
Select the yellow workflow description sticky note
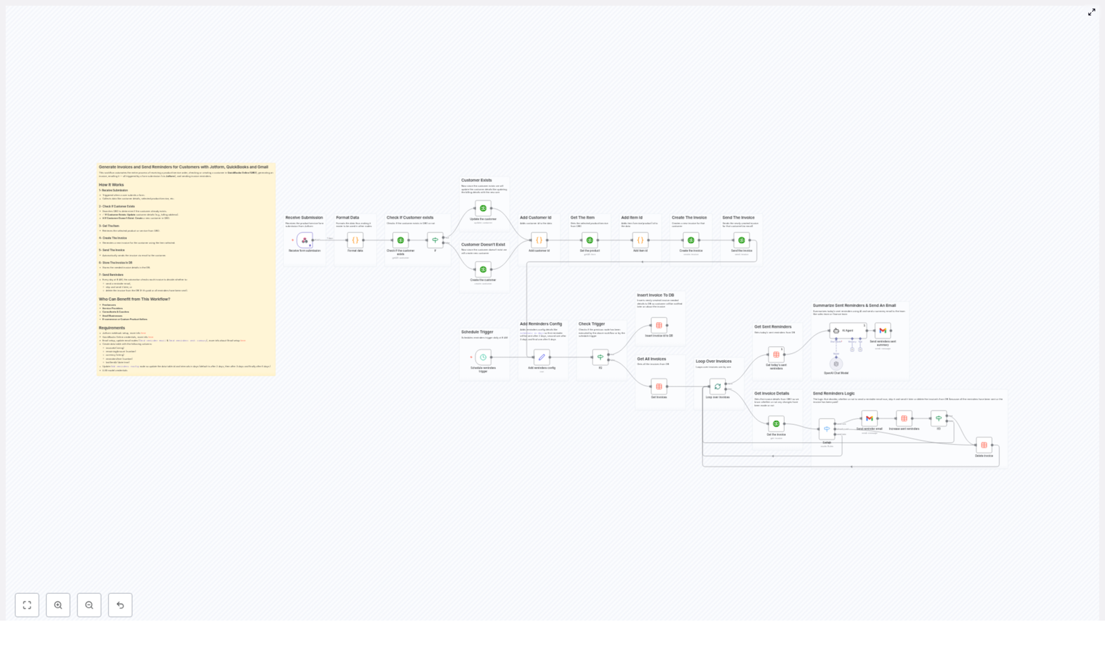click(186, 269)
